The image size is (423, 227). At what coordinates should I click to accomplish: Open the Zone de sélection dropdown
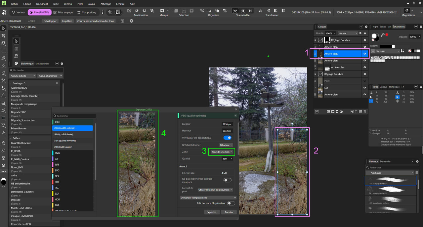[x=222, y=152]
